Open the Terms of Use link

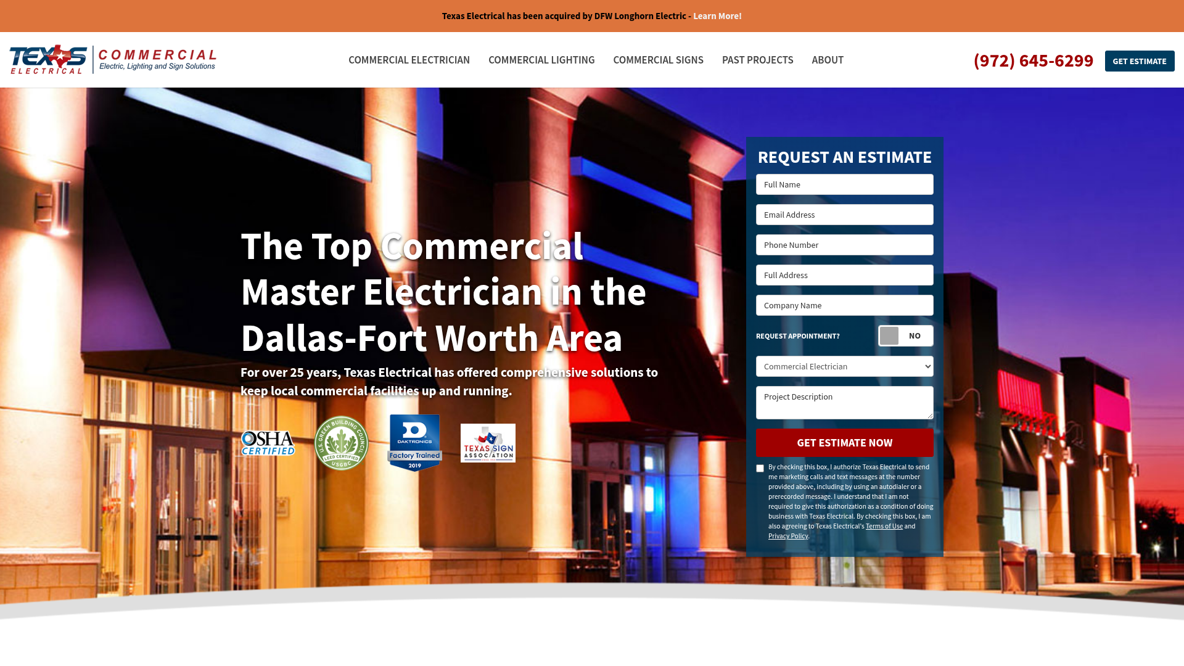pos(884,526)
